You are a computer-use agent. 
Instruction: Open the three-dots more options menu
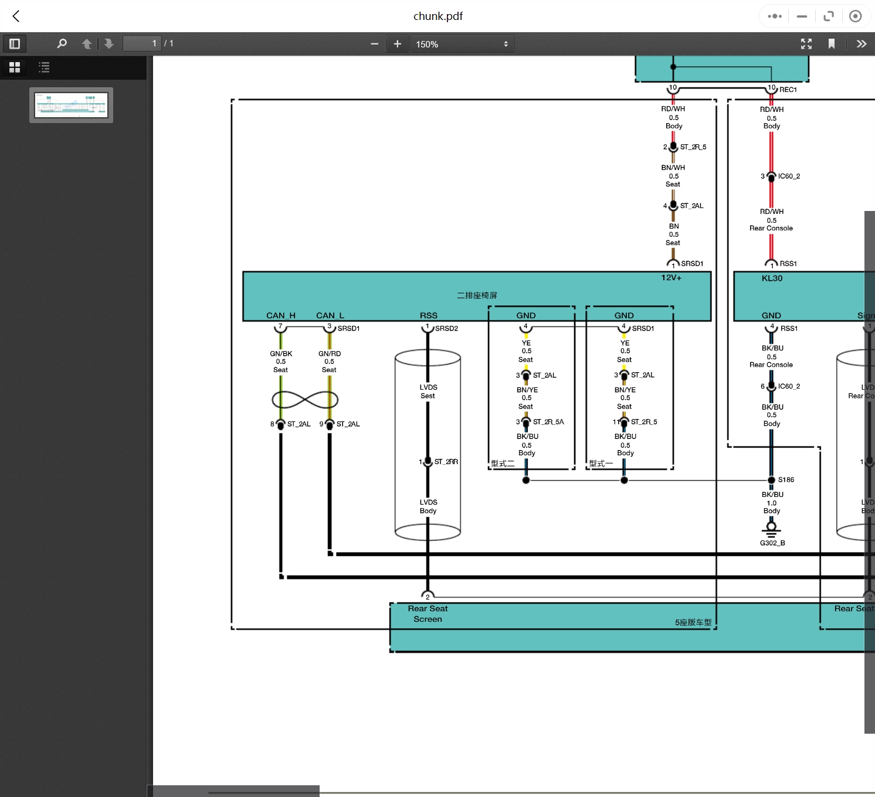point(775,16)
